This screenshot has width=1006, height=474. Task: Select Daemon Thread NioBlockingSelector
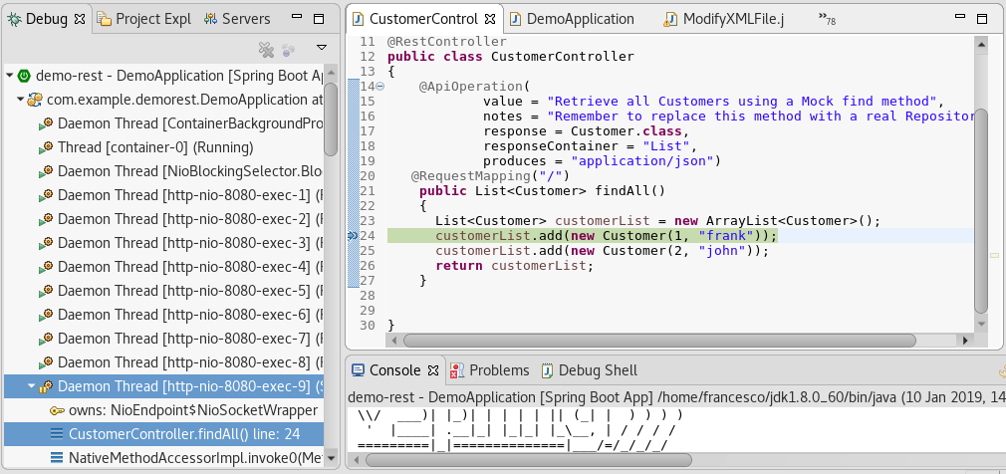(x=179, y=171)
